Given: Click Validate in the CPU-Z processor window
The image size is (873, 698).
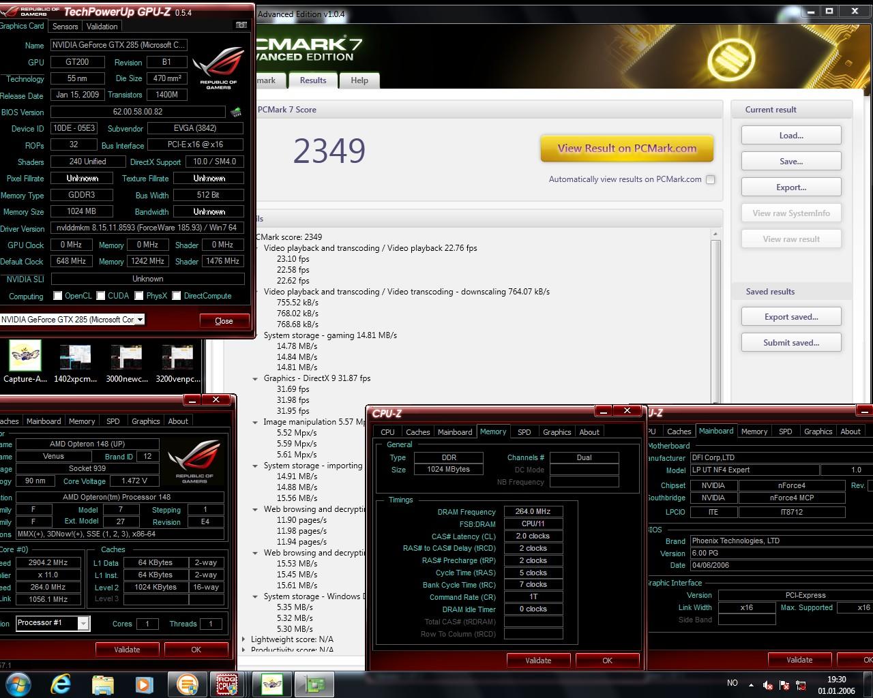Looking at the screenshot, I should point(127,650).
